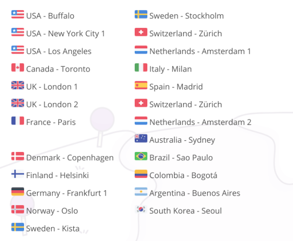Select Denmark - Copenhagen location

(70, 158)
